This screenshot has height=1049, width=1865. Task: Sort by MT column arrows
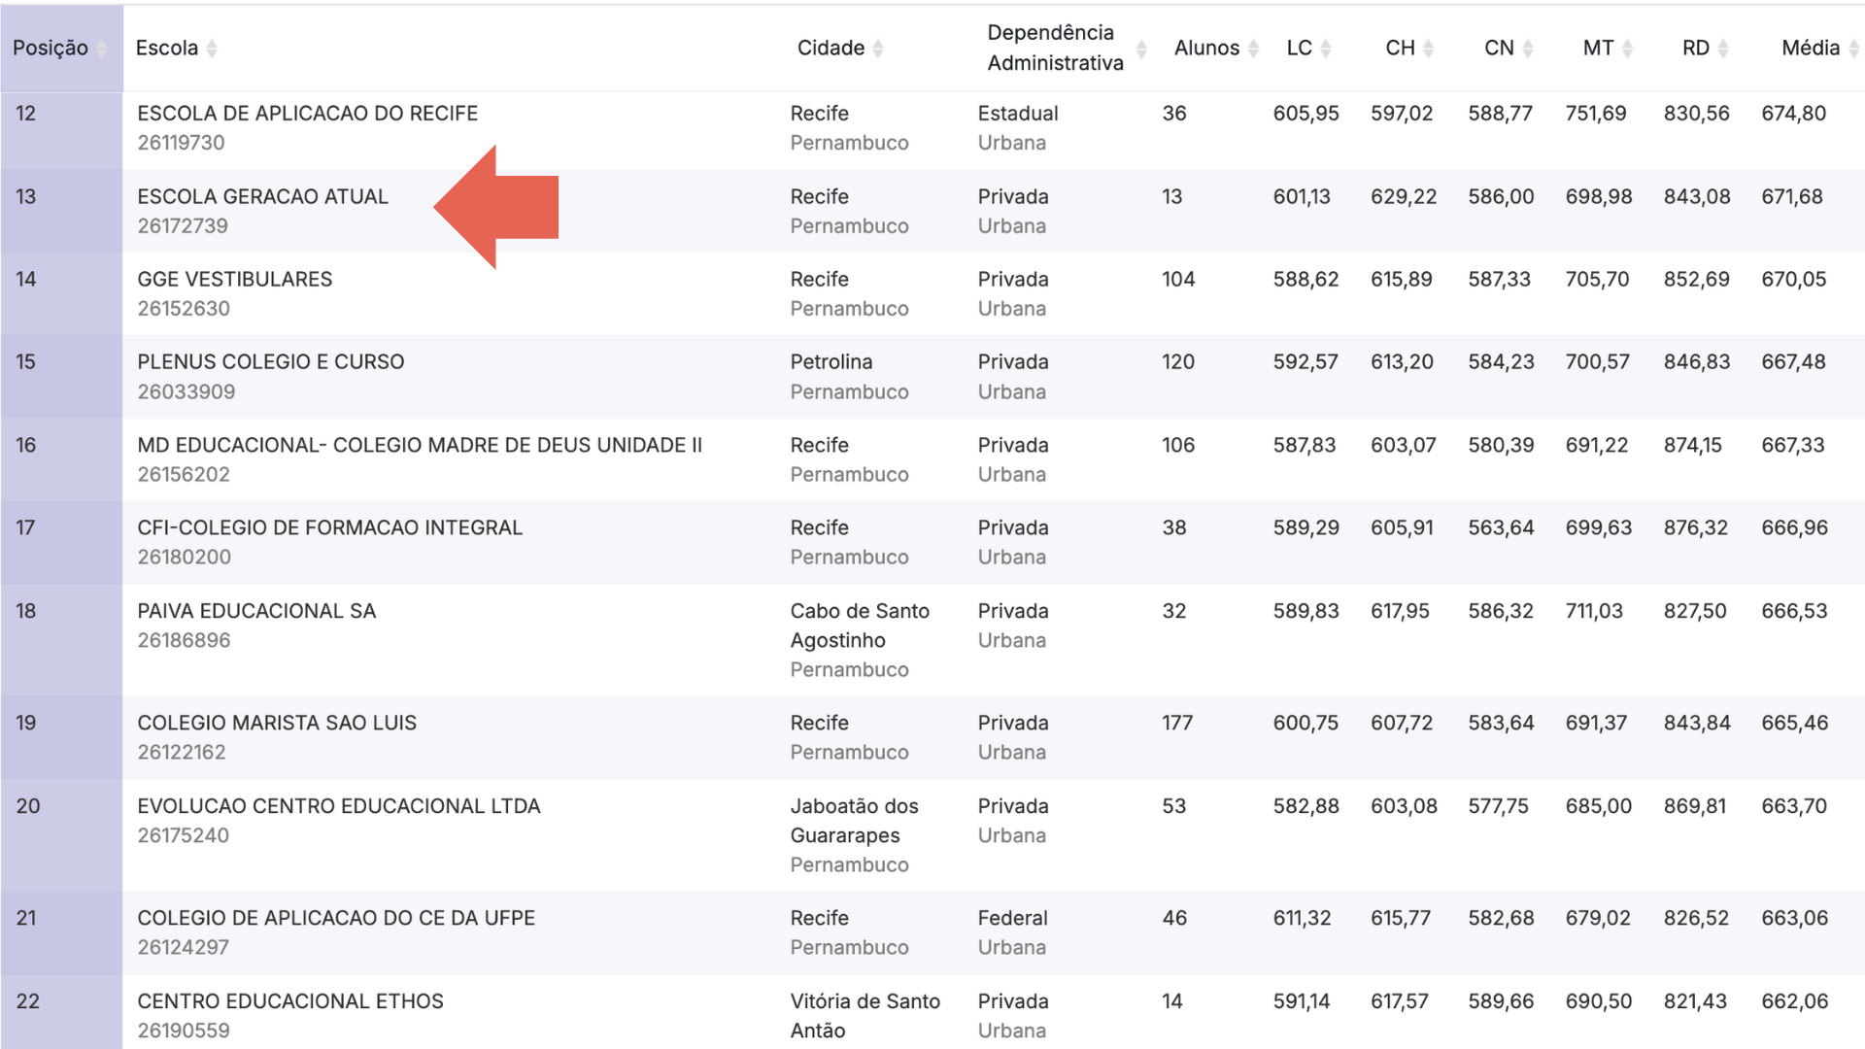point(1628,49)
